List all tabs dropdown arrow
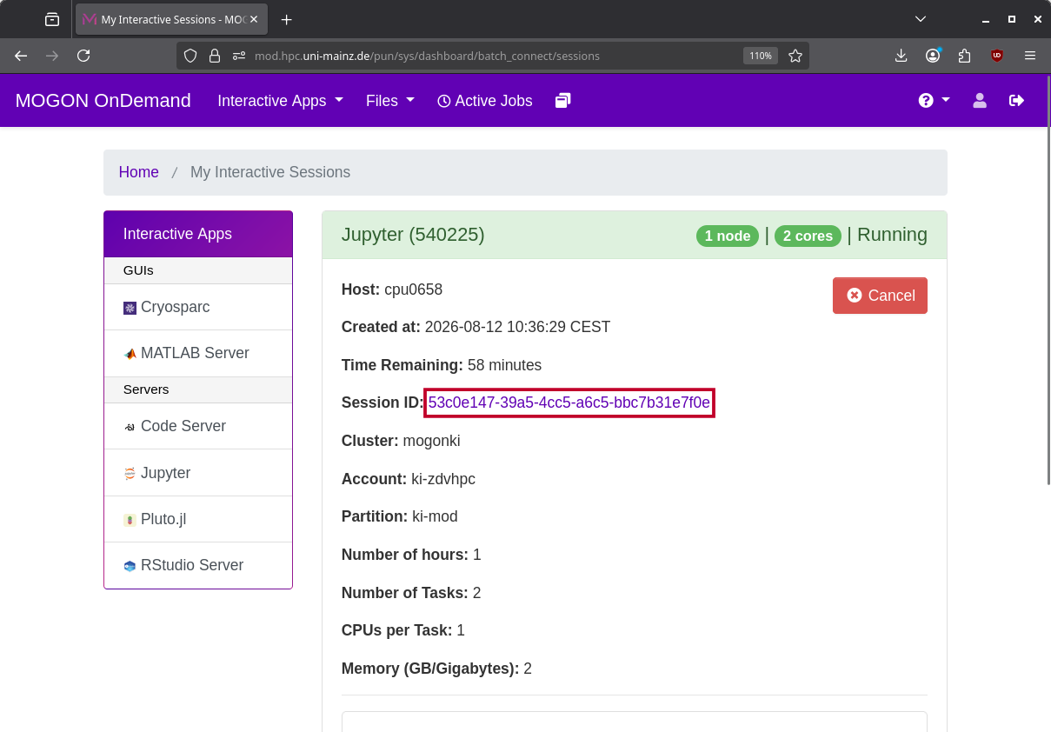Viewport: 1051px width, 732px height. 921,19
